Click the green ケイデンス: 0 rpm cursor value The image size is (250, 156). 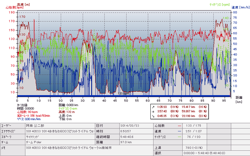click(x=68, y=109)
